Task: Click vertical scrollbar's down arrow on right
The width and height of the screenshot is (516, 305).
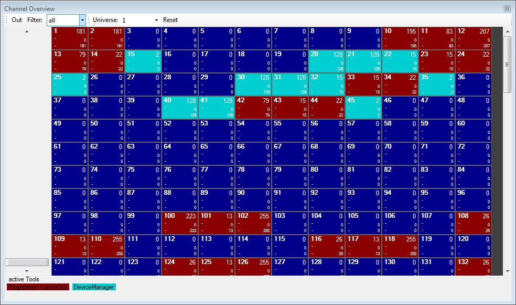Action: tap(507, 271)
